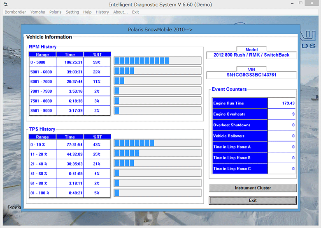Click the 7501 - 8000 RPM range cell
Viewport: 321px width, 228px height.
click(42, 101)
